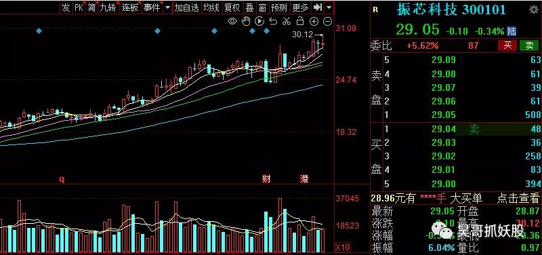Image resolution: width=542 pixels, height=255 pixels.
Task: Zoom out with the minus circle icon
Action: coord(327,22)
